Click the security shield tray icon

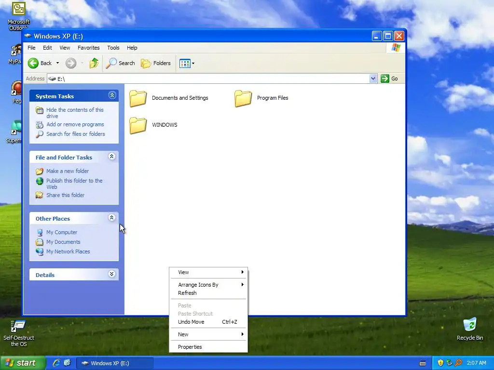click(x=440, y=363)
